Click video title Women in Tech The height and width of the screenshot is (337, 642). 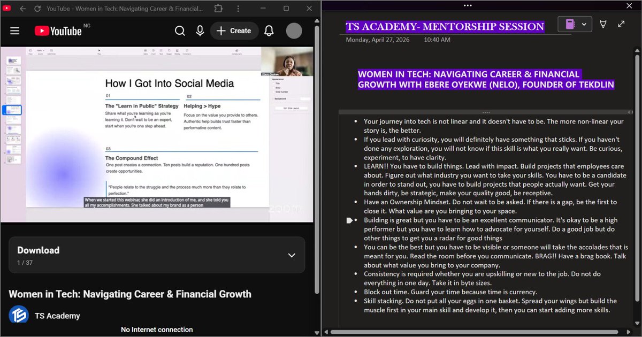point(130,294)
